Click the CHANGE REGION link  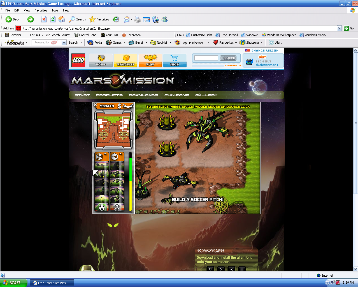coord(265,51)
